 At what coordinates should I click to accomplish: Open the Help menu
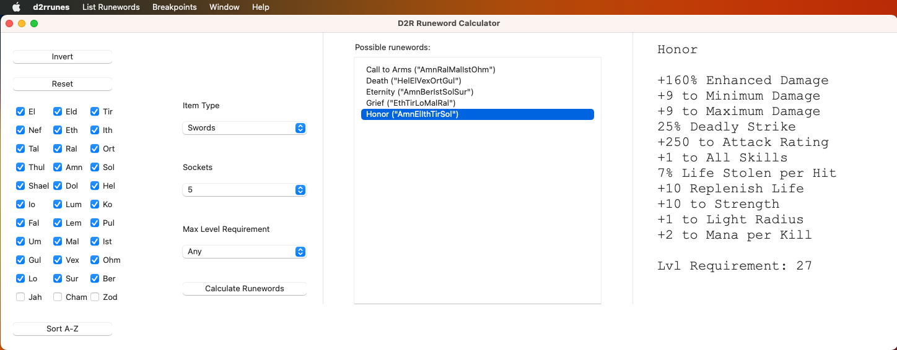click(261, 7)
